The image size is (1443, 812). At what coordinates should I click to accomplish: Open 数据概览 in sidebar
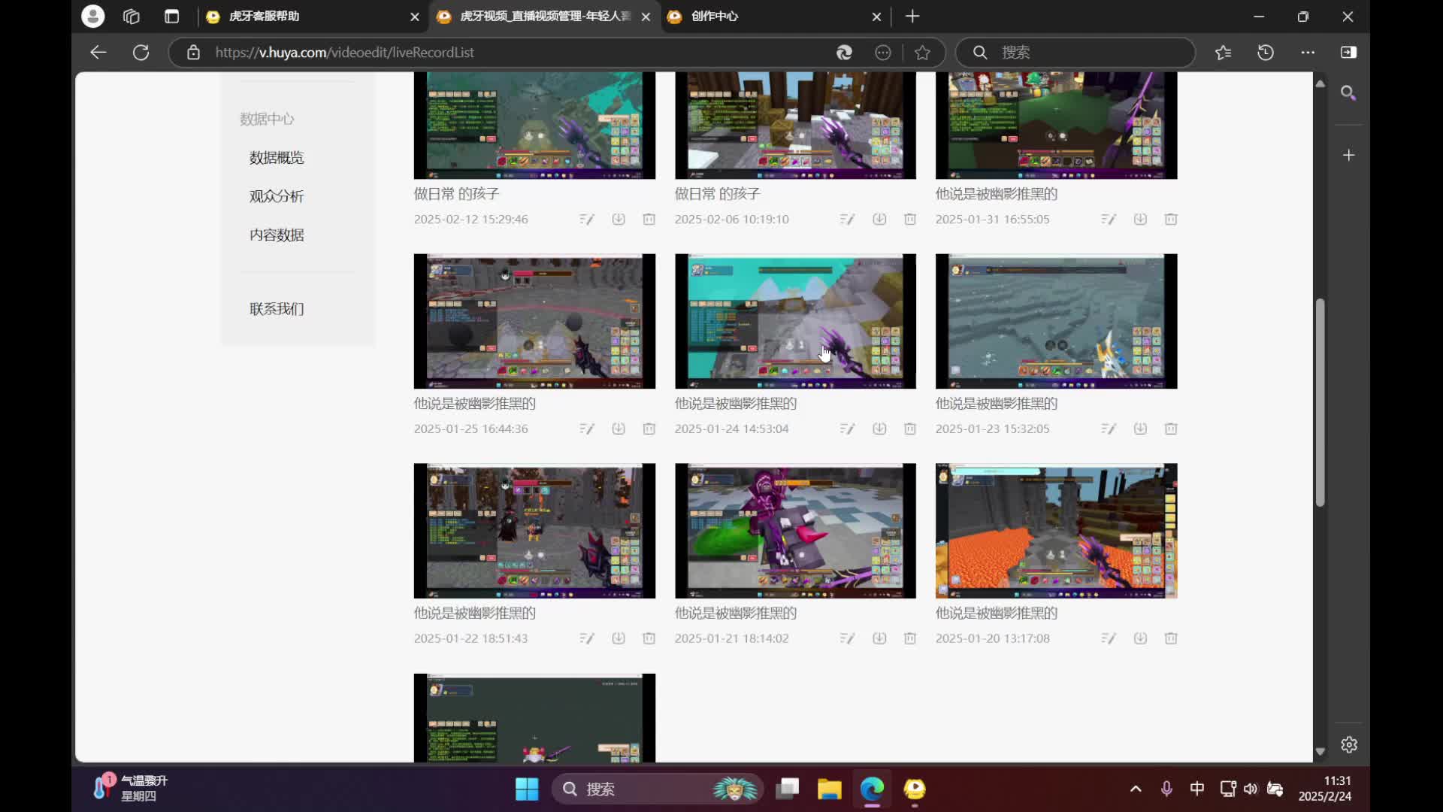click(x=277, y=158)
